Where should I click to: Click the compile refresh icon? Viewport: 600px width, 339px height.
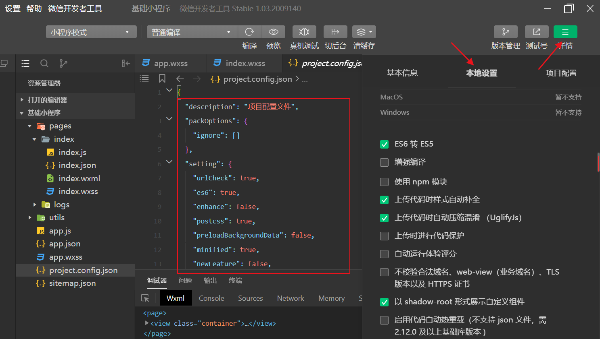pos(250,32)
